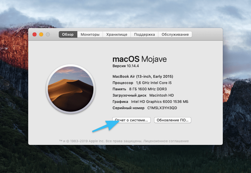The width and height of the screenshot is (251, 173).
Task: Click the macOS Mojave dune icon
Action: pyautogui.click(x=71, y=89)
